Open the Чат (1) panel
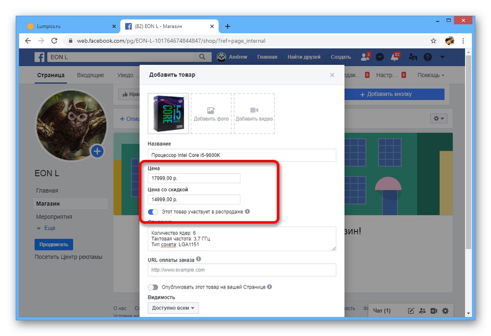Screen dimensions: 491x336 click(x=382, y=310)
